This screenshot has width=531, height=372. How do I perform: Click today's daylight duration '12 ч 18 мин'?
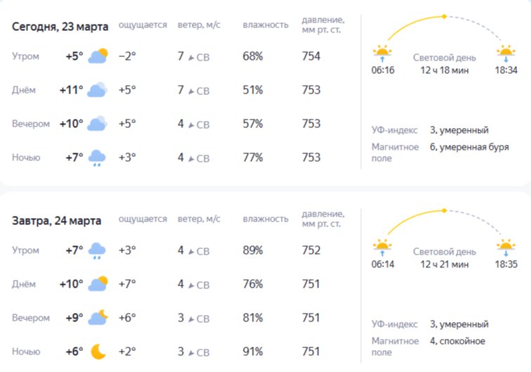coord(444,70)
